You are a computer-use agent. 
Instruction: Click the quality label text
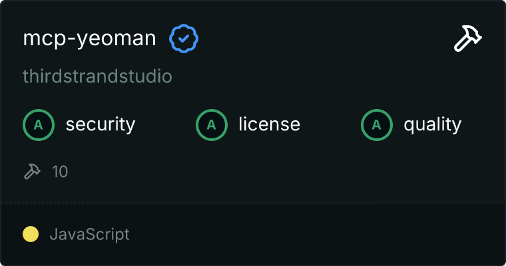432,124
